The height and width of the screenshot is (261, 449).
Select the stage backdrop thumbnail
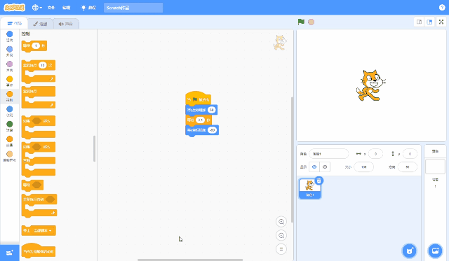435,167
